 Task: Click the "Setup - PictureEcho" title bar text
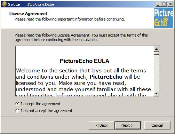(x=31, y=4)
